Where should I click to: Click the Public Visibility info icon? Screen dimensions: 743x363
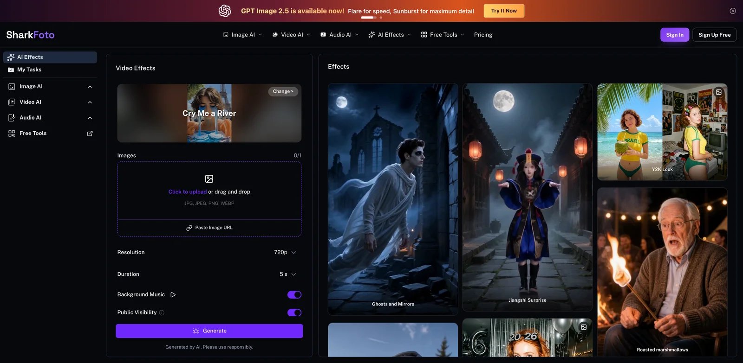(162, 313)
